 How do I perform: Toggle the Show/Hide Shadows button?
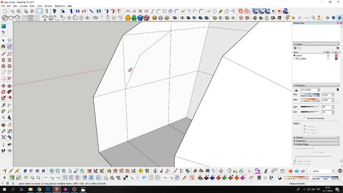tap(296, 90)
